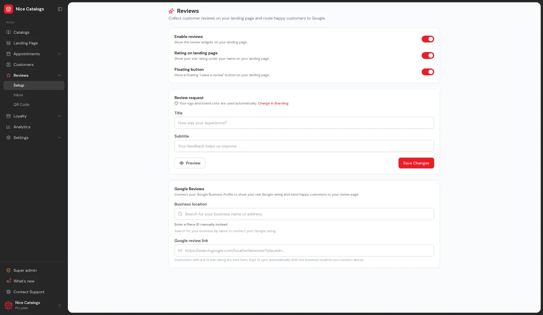543x315 pixels.
Task: Click the Loyalty card icon
Action: [8, 116]
